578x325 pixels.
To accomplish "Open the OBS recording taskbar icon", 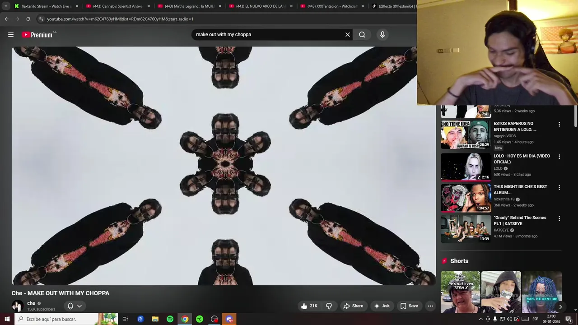I will pyautogui.click(x=214, y=319).
